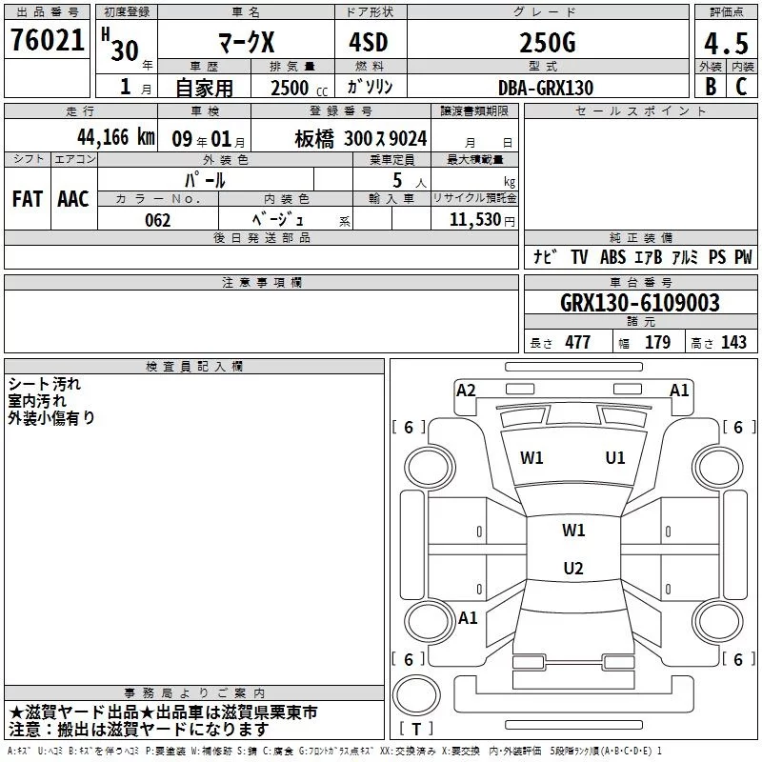Image resolution: width=762 pixels, height=762 pixels.
Task: Click 検査員記入欄 header
Action: click(194, 367)
